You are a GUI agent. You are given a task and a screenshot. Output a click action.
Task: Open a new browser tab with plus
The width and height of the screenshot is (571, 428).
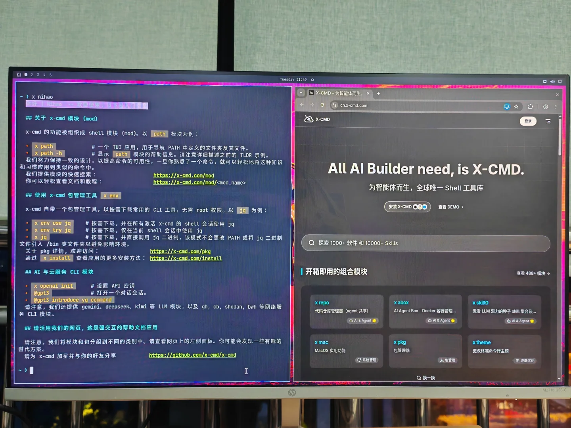coord(378,94)
